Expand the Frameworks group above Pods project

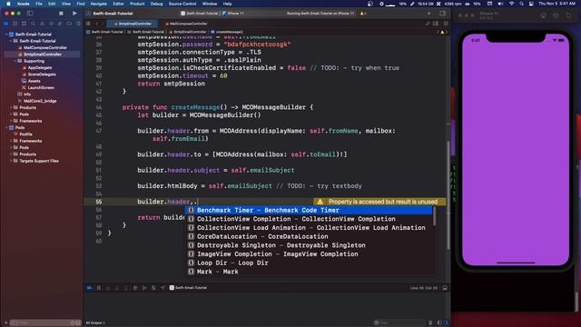11,121
